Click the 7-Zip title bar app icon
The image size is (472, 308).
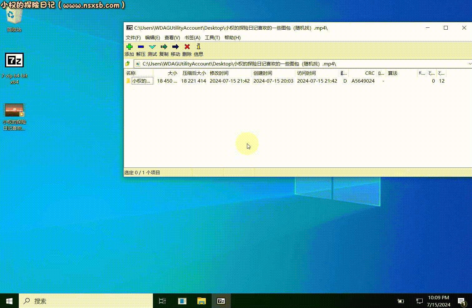click(129, 28)
